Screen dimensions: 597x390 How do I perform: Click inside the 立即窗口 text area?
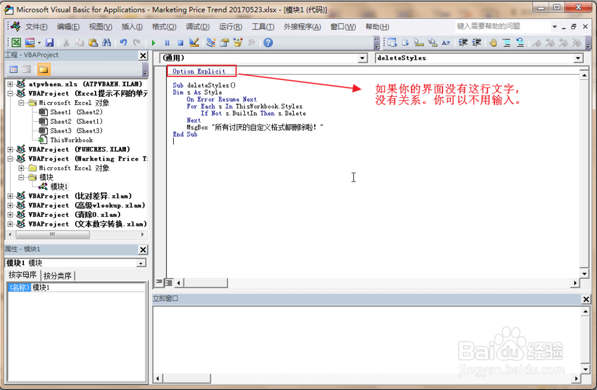367,340
